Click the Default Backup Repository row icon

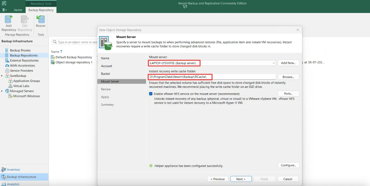[x=53, y=57]
